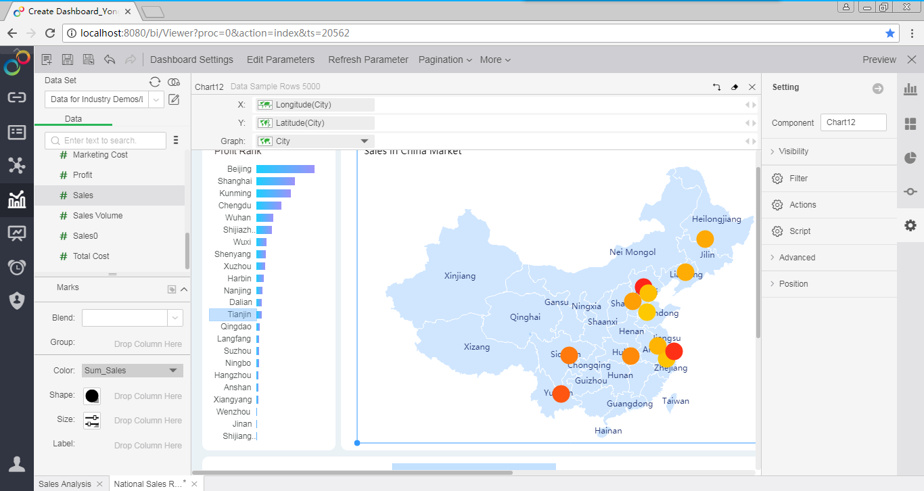
Task: Go back in the browser
Action: pos(12,32)
